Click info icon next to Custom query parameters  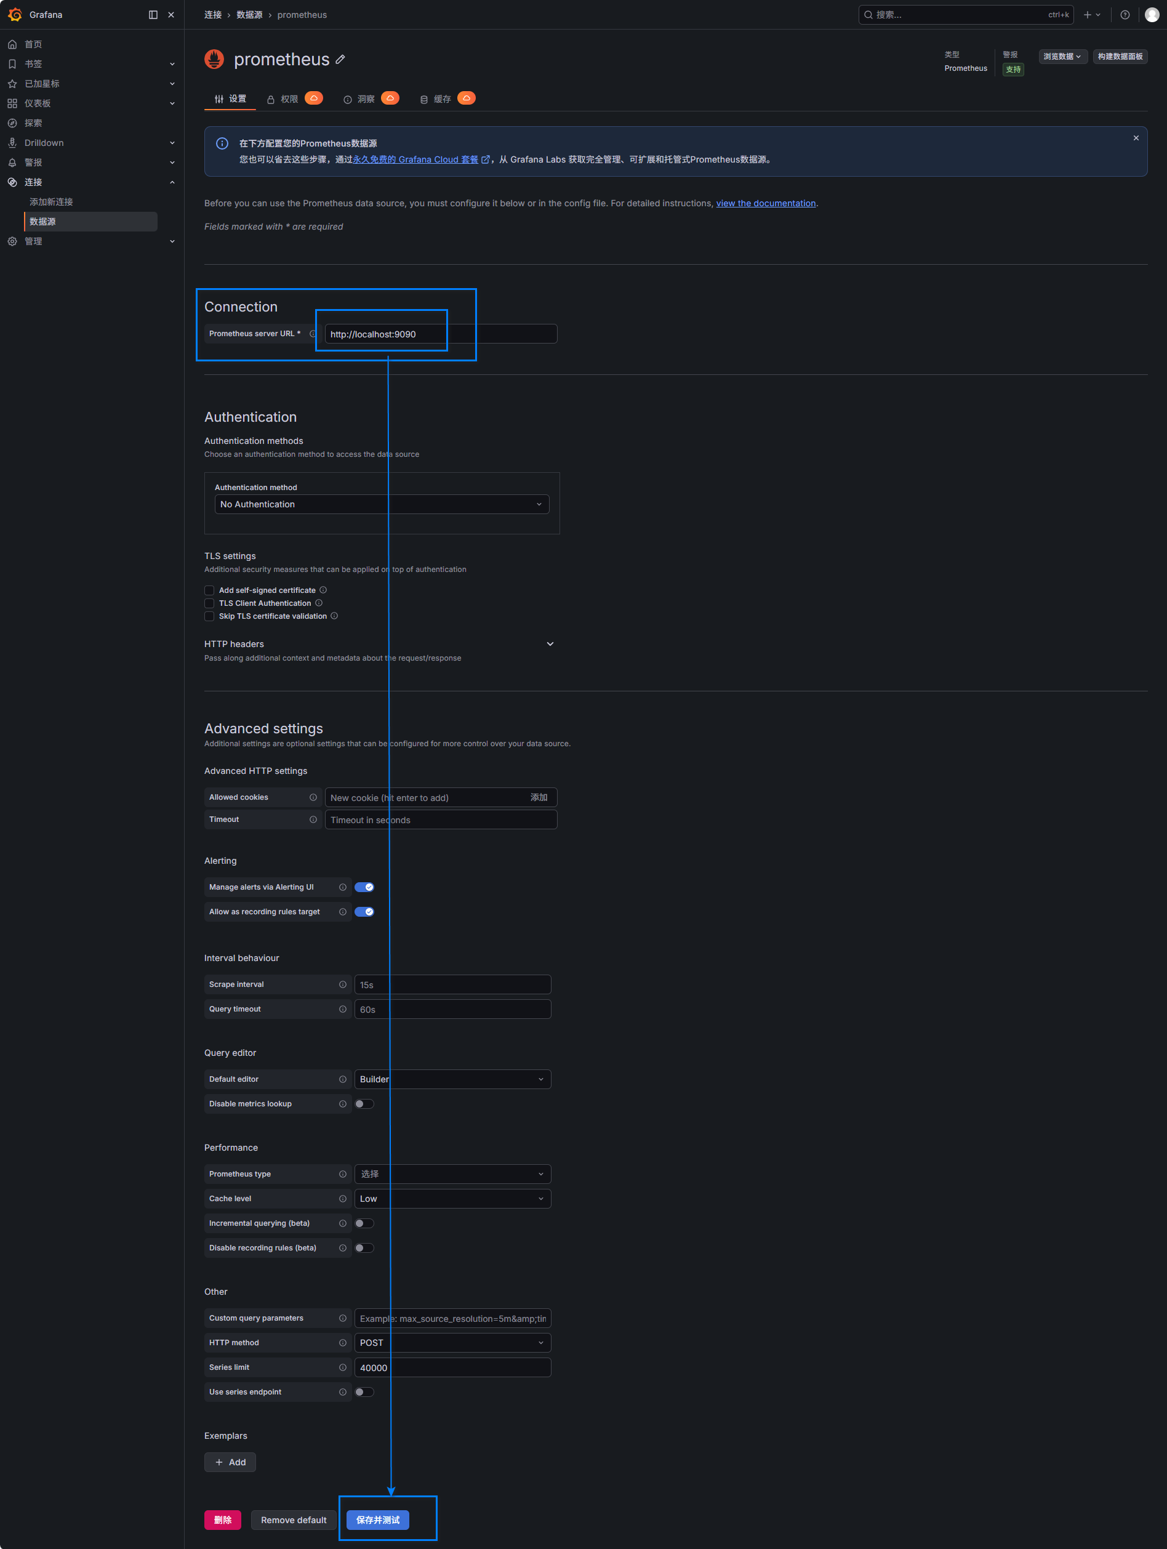tap(342, 1318)
